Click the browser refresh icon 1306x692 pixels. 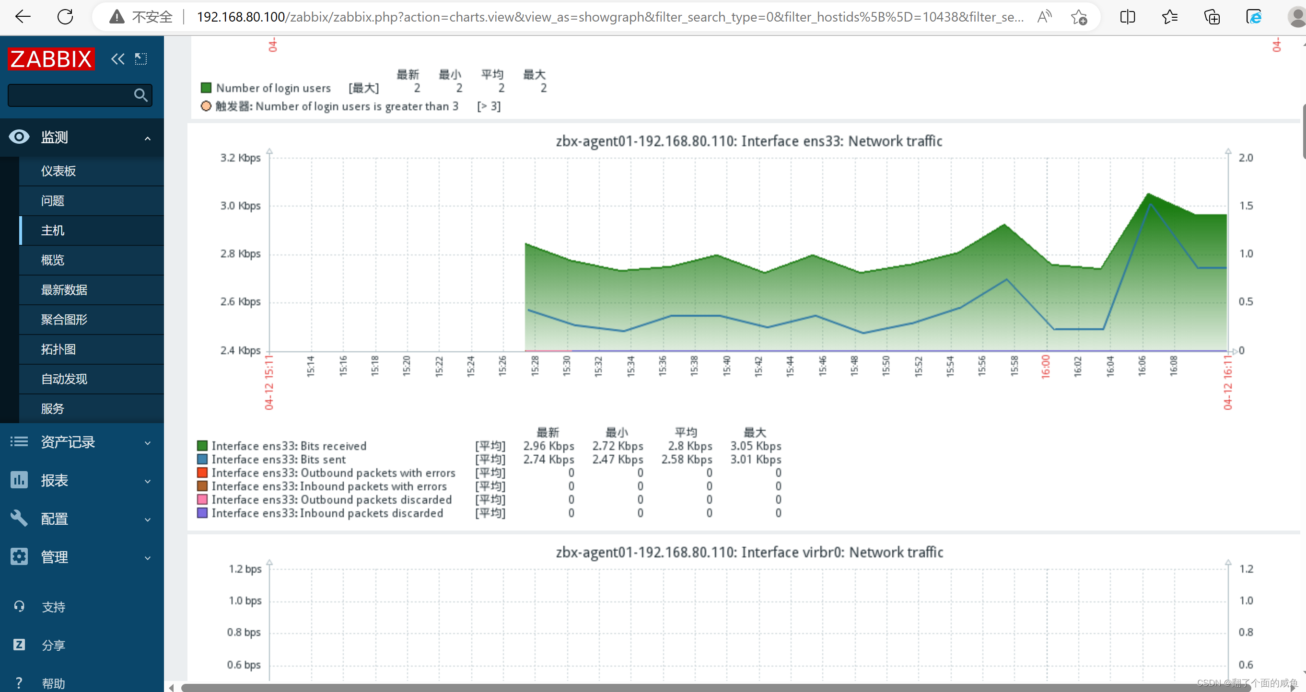(65, 17)
